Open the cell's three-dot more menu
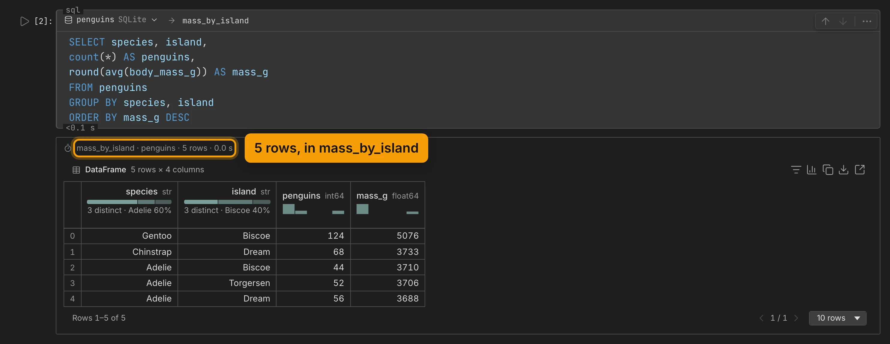 tap(867, 21)
